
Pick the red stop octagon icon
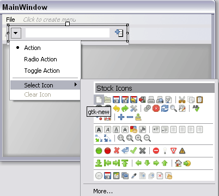[x=156, y=109]
